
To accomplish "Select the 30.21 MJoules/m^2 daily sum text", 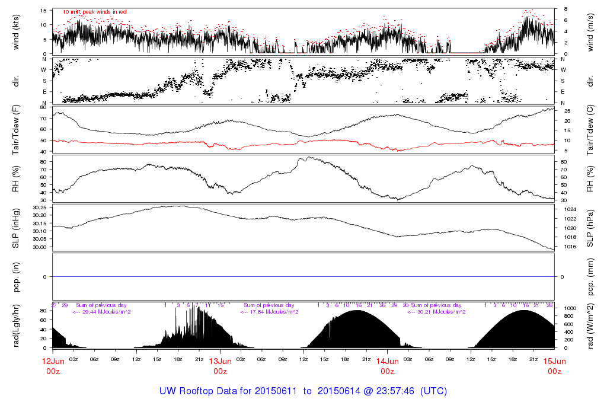I will (x=436, y=312).
